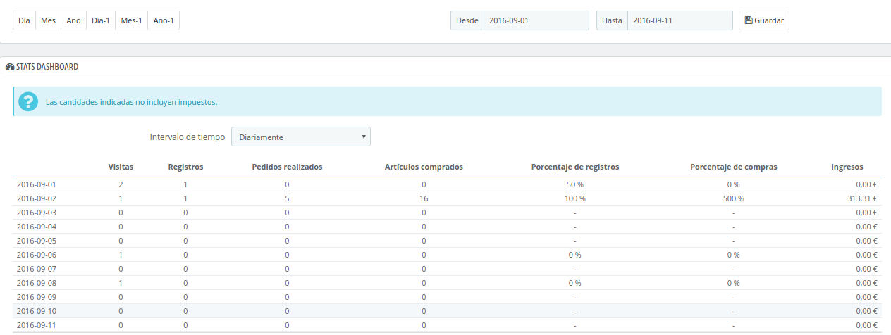Select the Mes date range button
The image size is (891, 335).
click(48, 20)
